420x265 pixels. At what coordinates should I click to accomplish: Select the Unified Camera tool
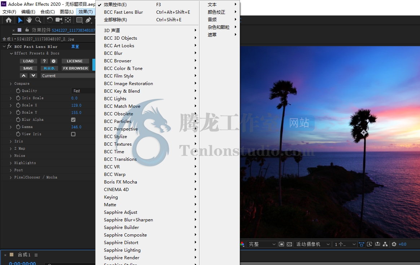59,20
